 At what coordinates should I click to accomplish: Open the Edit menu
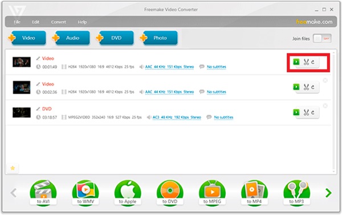coord(35,22)
